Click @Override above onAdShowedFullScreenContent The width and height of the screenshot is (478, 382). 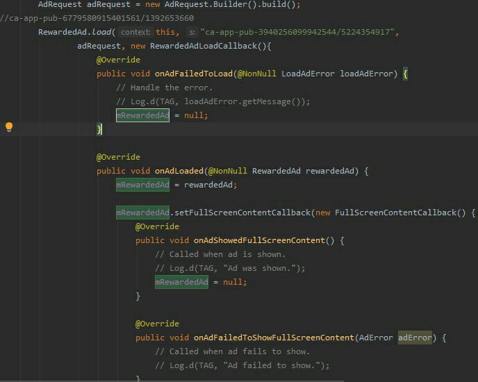click(157, 227)
